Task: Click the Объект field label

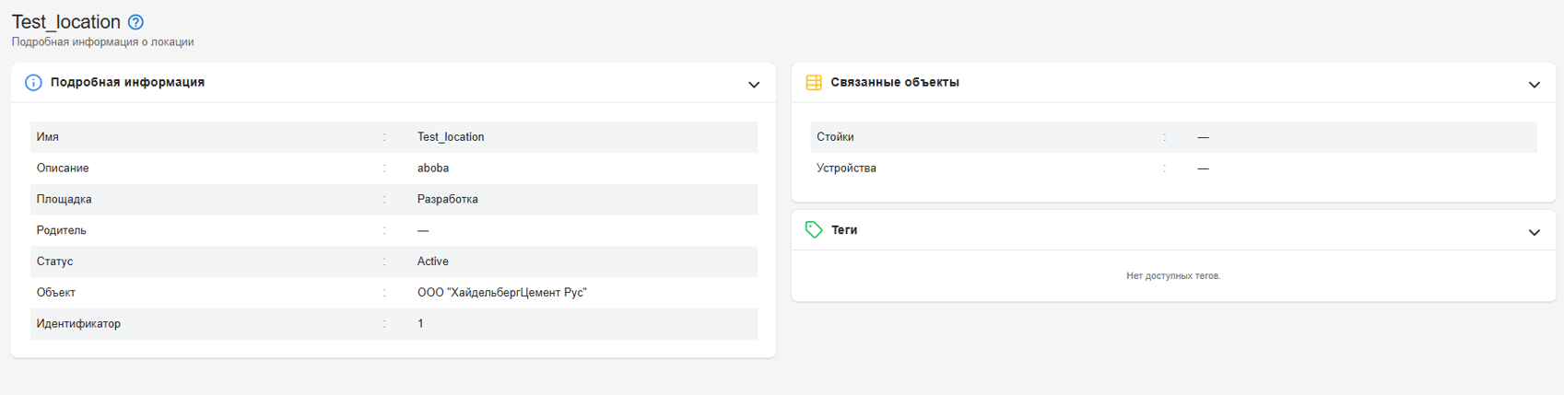Action: [x=56, y=293]
